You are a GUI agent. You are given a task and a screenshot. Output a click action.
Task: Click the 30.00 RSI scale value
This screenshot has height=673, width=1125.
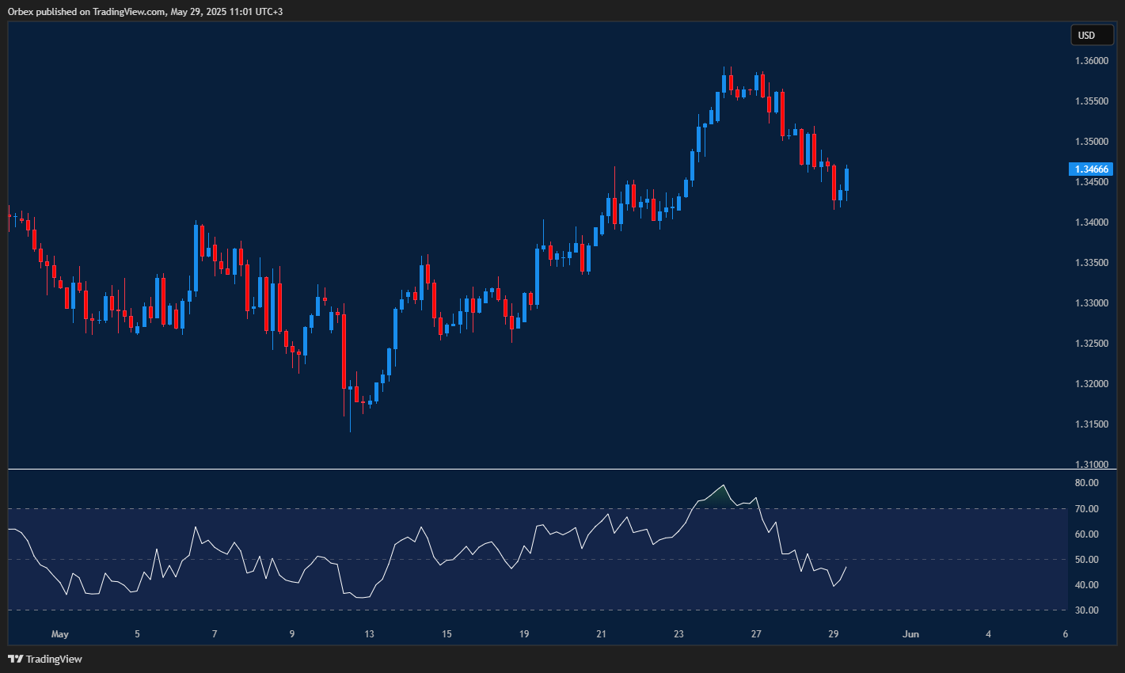pyautogui.click(x=1085, y=610)
